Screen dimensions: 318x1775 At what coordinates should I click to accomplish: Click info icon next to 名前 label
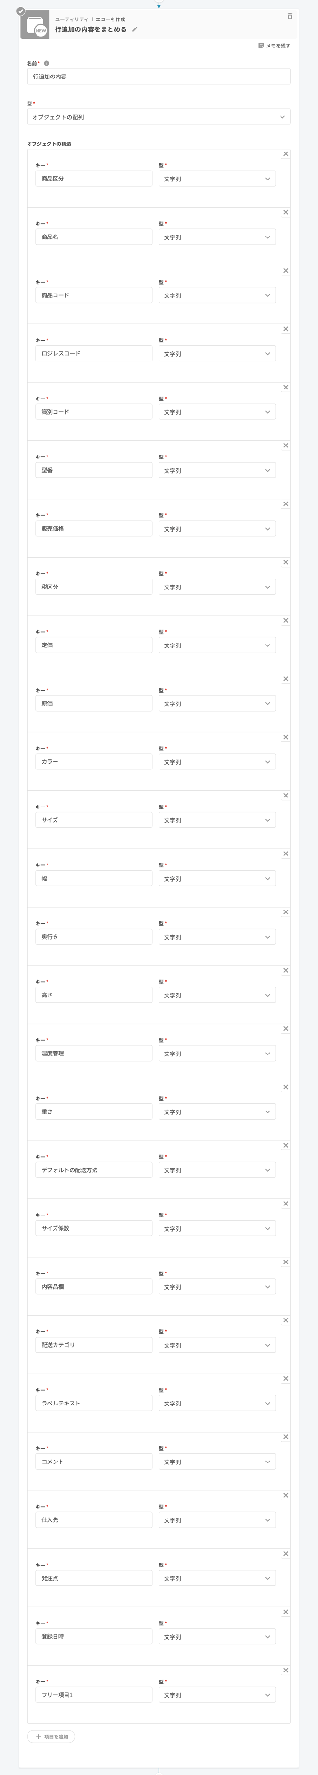click(47, 63)
